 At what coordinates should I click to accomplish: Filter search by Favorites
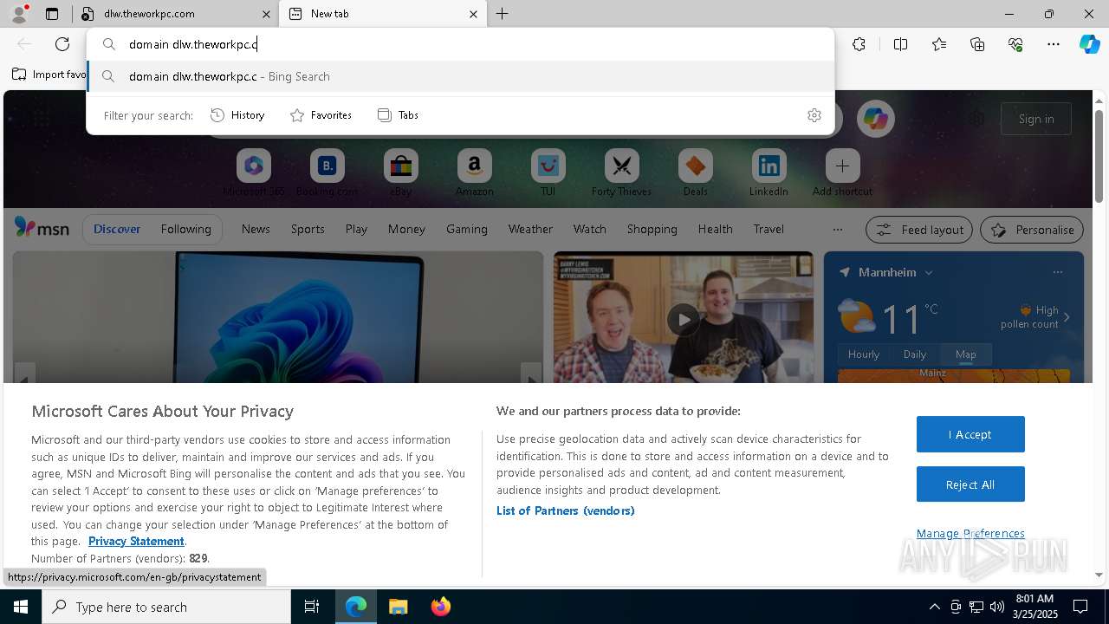point(321,115)
